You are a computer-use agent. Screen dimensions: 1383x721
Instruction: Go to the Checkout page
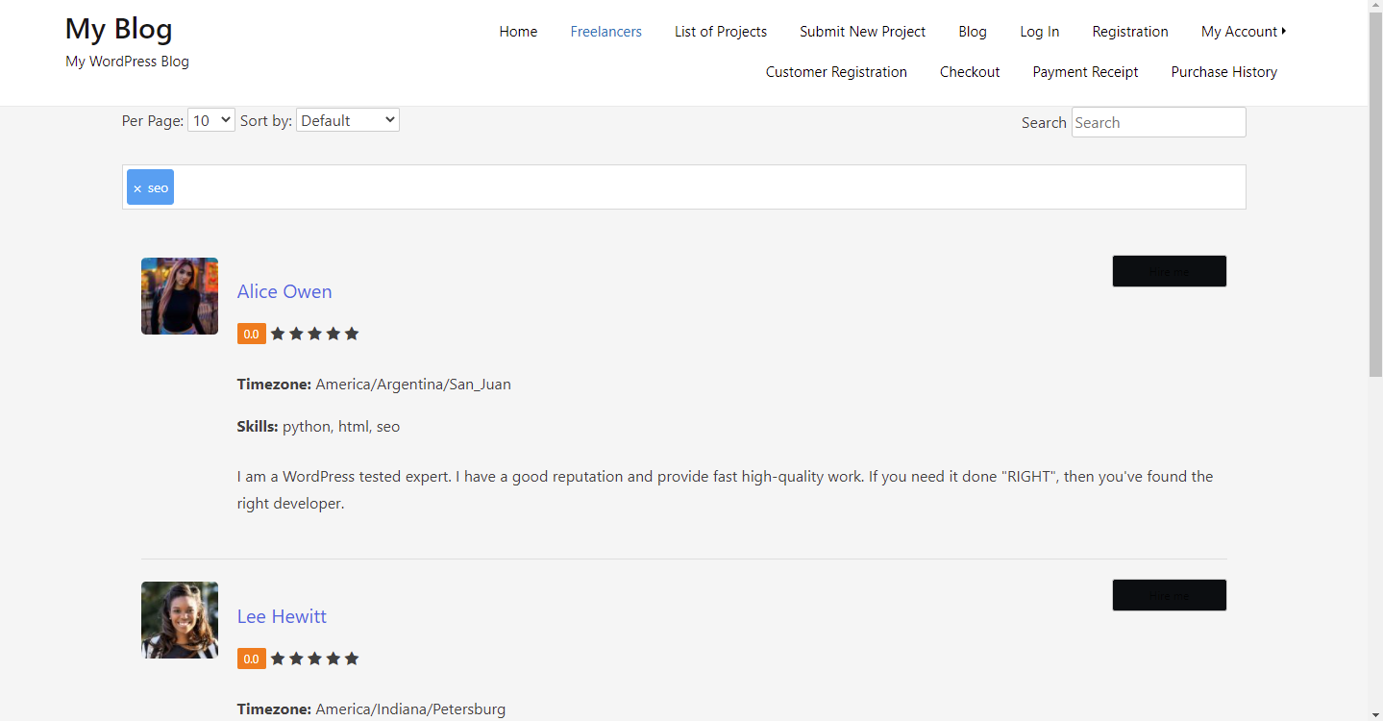click(x=970, y=72)
